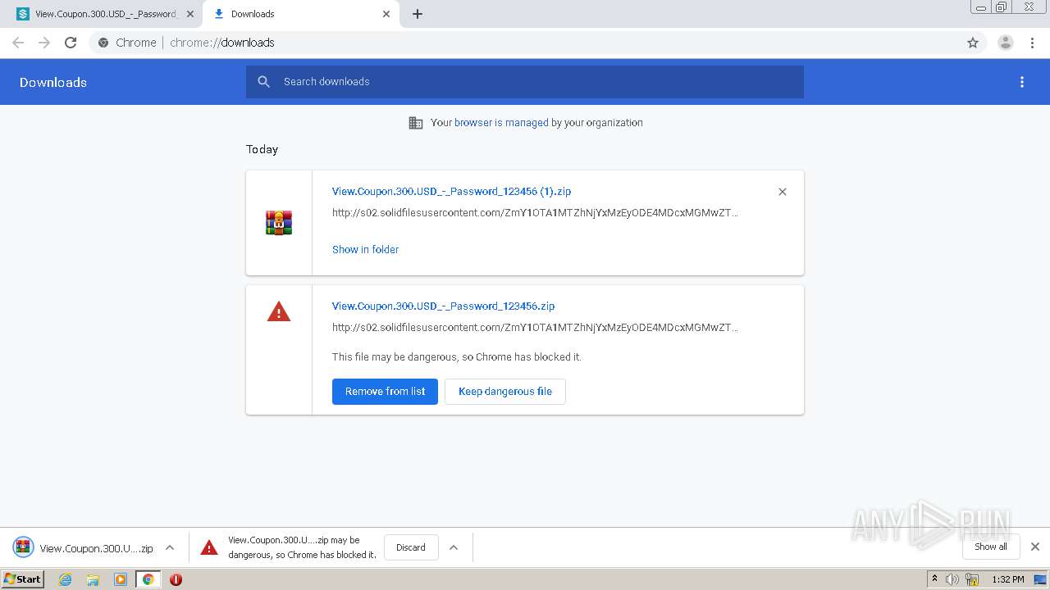This screenshot has height=590, width=1050.
Task: Close the download shelf
Action: 1035,547
